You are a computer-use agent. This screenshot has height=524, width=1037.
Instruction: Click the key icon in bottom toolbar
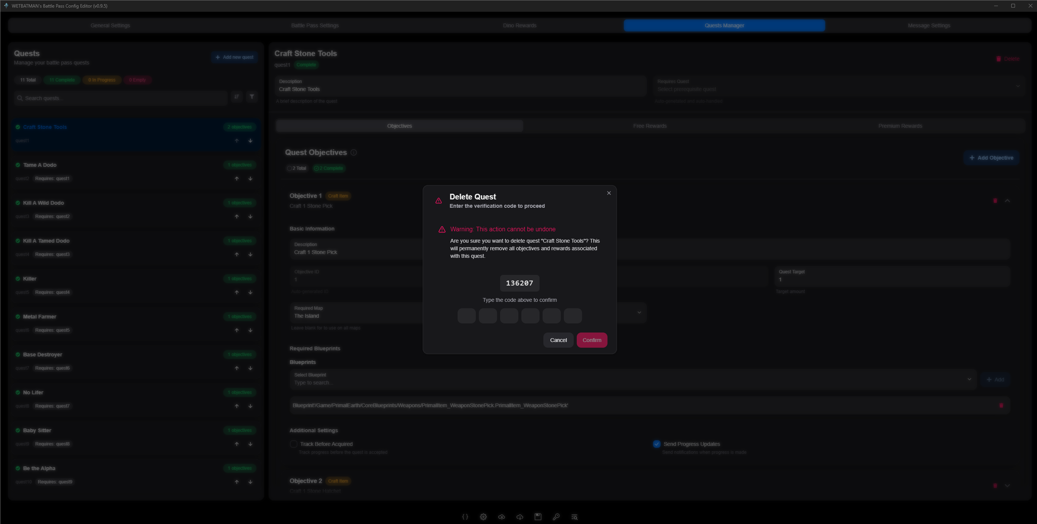point(556,517)
